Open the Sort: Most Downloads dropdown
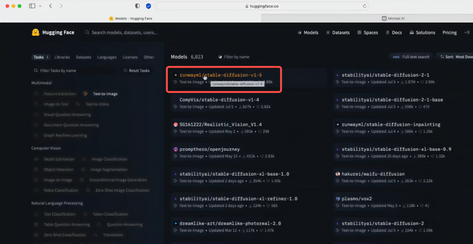The image size is (473, 244). (456, 57)
